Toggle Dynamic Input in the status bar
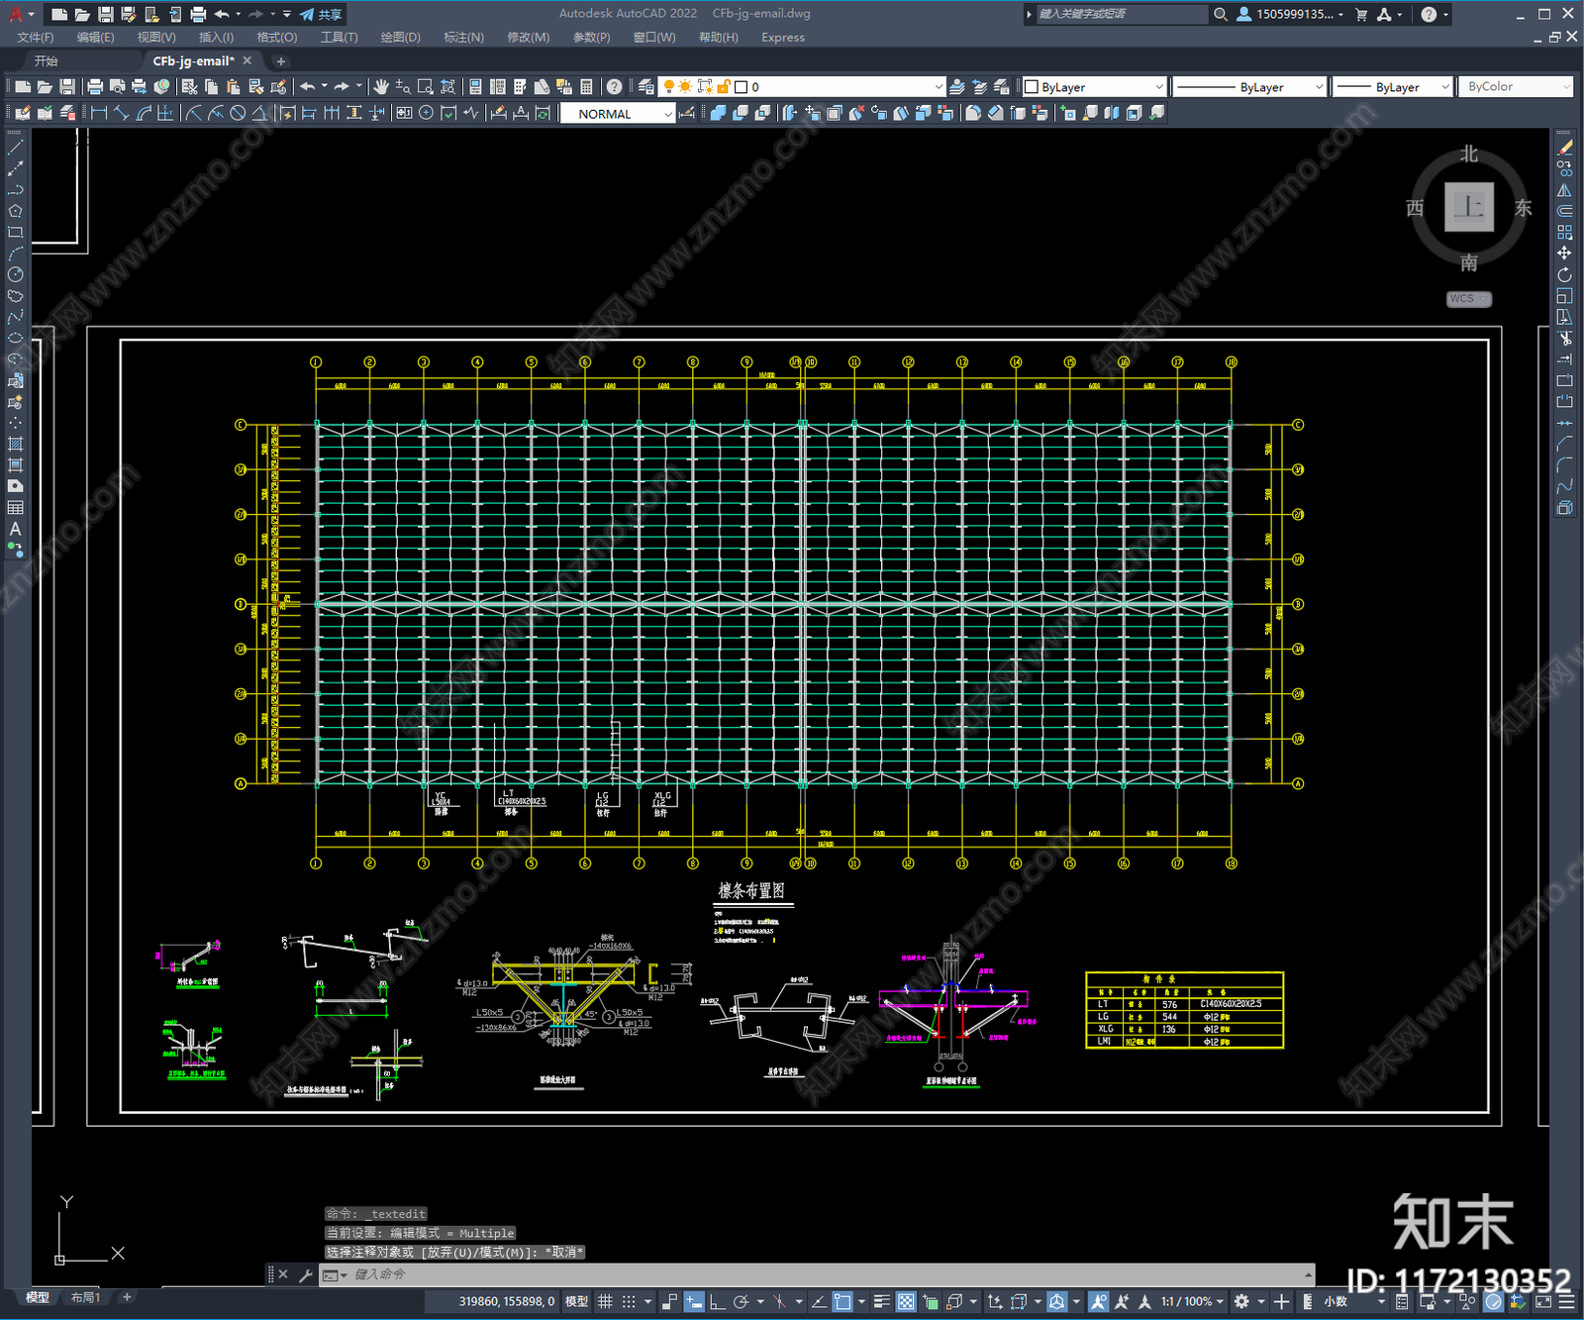Image resolution: width=1584 pixels, height=1320 pixels. [694, 1301]
